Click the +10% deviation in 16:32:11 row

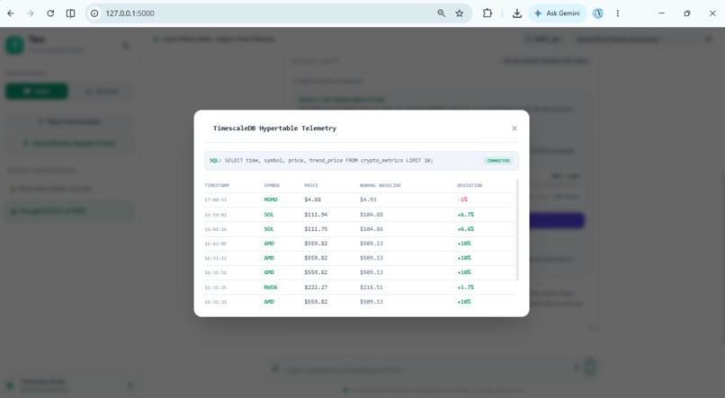tap(464, 258)
